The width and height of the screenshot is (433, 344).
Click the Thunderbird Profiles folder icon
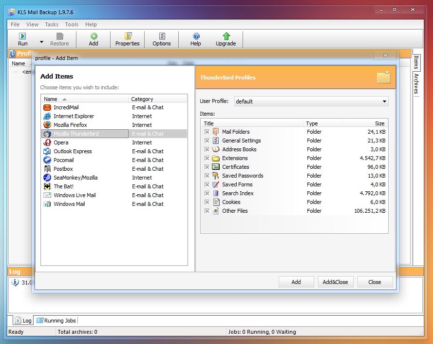point(384,77)
